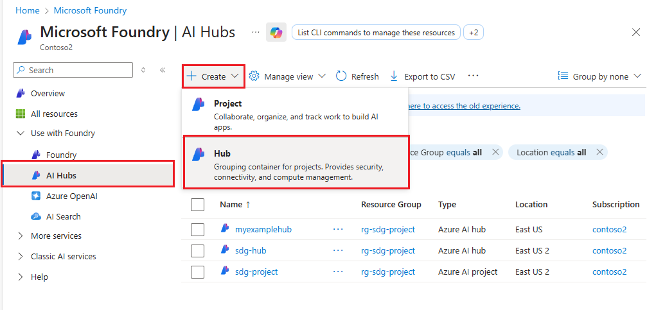
Task: Click the All resources grid icon
Action: click(21, 114)
